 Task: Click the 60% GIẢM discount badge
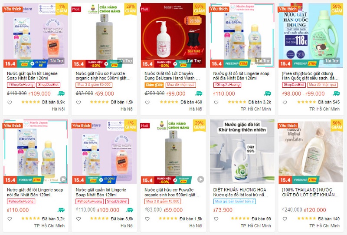[x=199, y=8]
